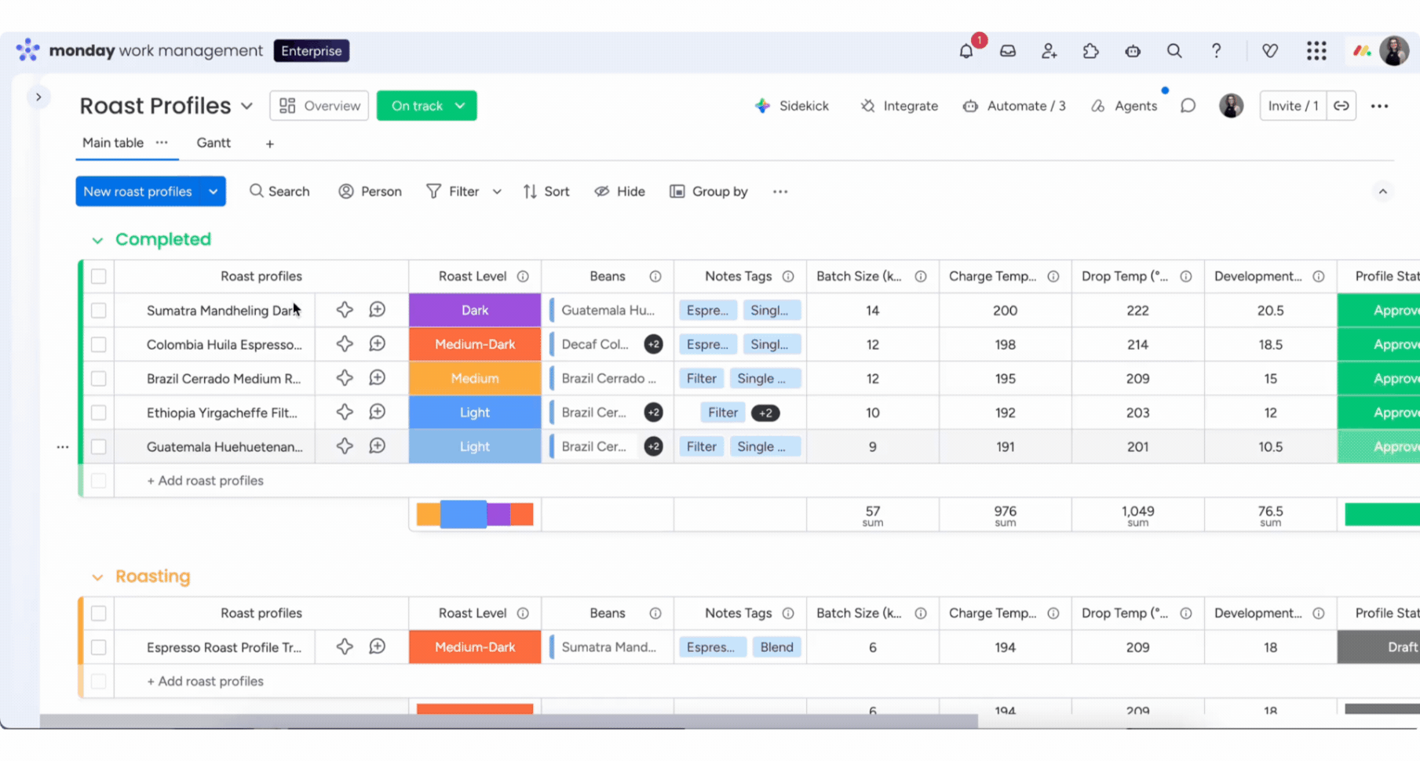Show info for Roast Level column in Completed
This screenshot has width=1420, height=761.
tap(523, 276)
